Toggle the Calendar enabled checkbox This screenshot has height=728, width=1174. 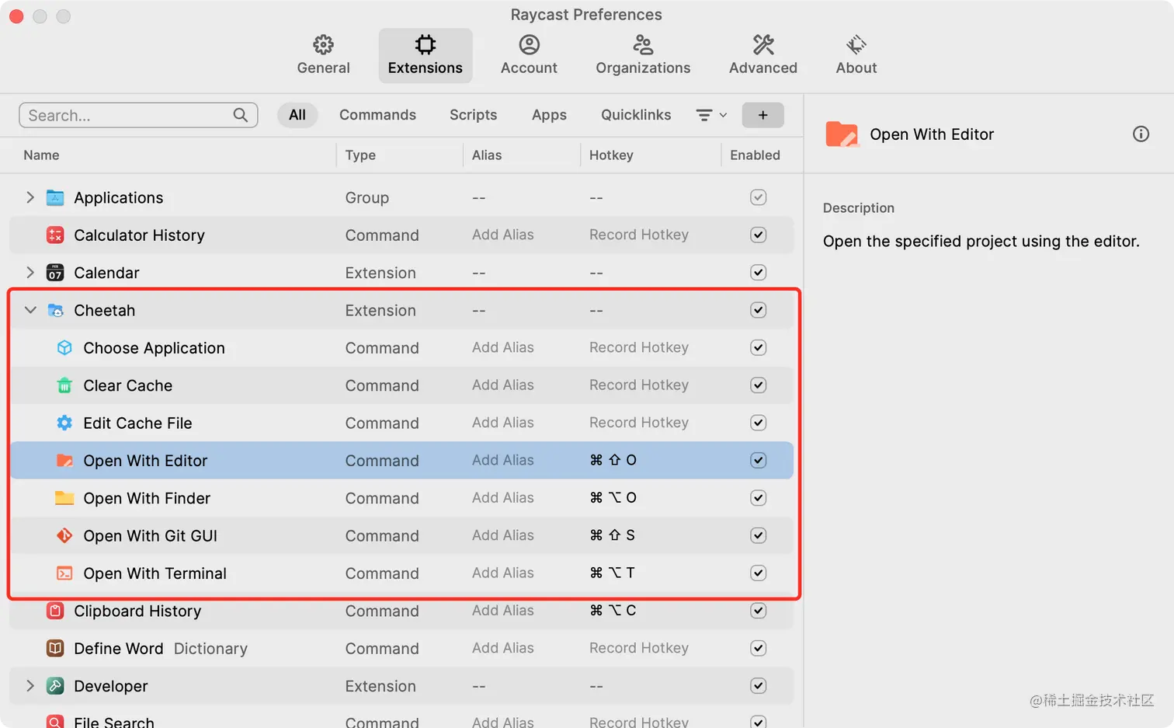pos(759,273)
